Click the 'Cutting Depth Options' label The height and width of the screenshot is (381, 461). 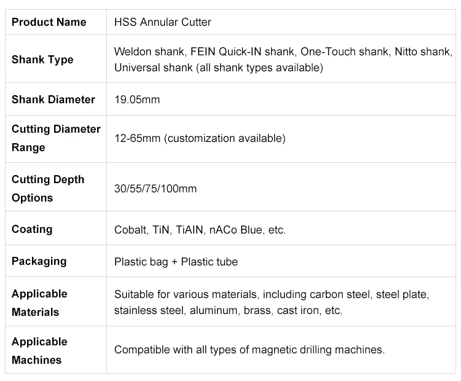48,189
